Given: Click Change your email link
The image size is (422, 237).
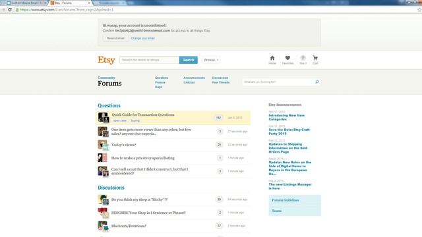Looking at the screenshot, I should [x=142, y=38].
